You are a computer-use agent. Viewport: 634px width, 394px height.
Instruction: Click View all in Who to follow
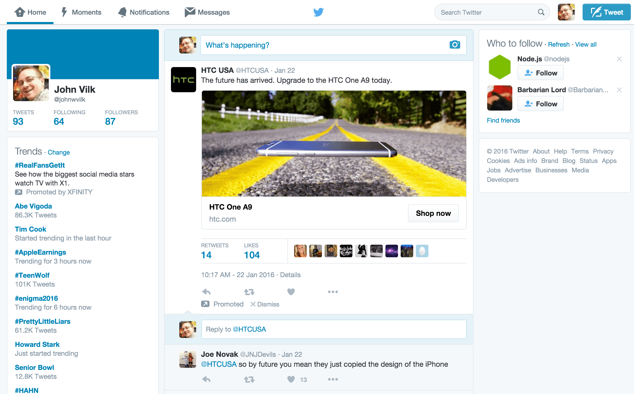pos(586,44)
